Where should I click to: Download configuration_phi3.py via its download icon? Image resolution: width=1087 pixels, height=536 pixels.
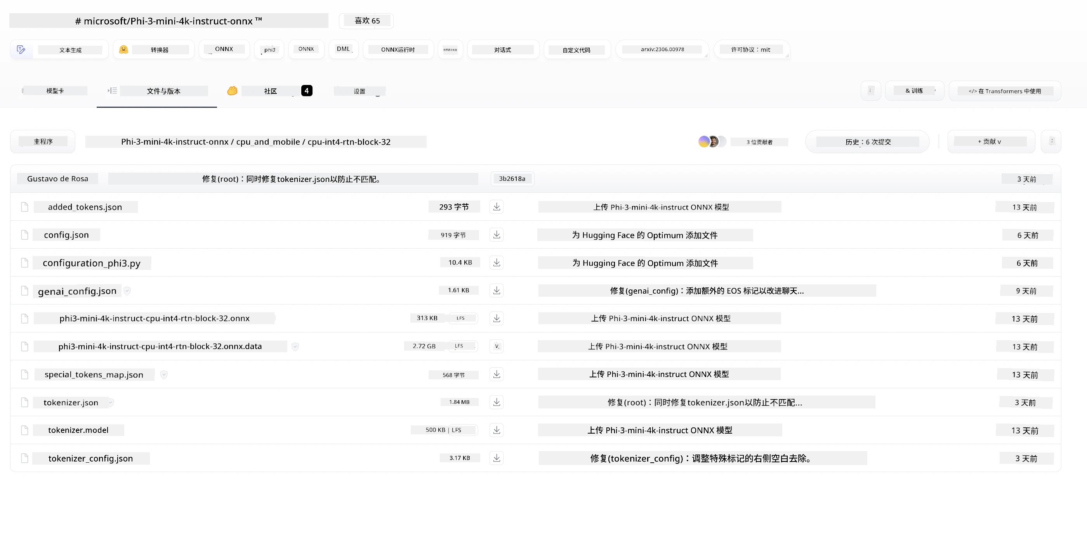pos(497,262)
